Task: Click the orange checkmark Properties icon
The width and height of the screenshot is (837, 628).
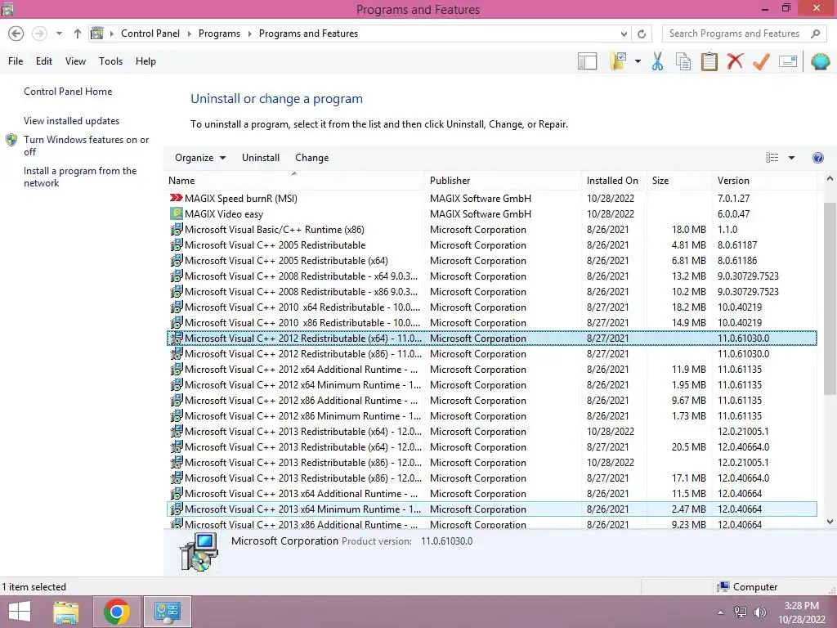Action: coord(761,61)
